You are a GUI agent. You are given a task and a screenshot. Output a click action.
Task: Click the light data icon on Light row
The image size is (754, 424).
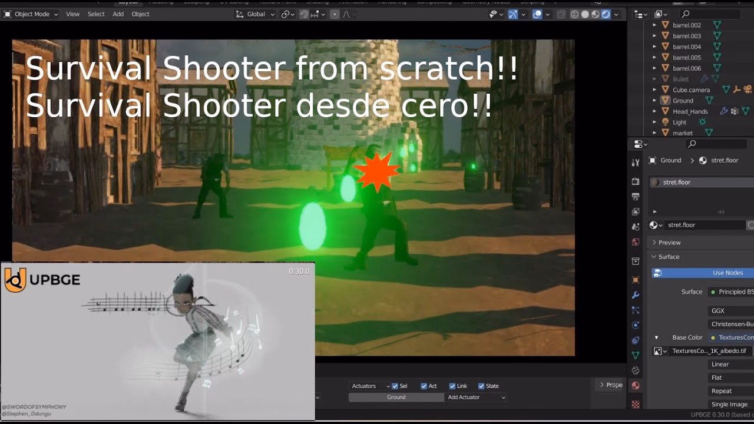click(x=702, y=122)
